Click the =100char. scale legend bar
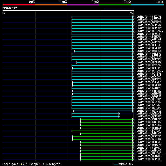 (x=116, y=164)
